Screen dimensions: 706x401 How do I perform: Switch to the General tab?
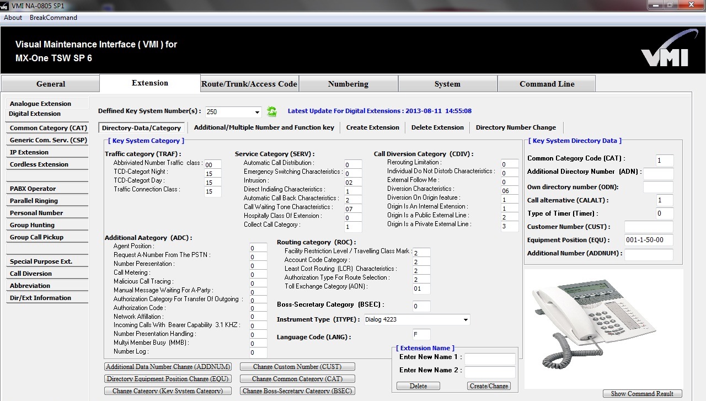[51, 84]
